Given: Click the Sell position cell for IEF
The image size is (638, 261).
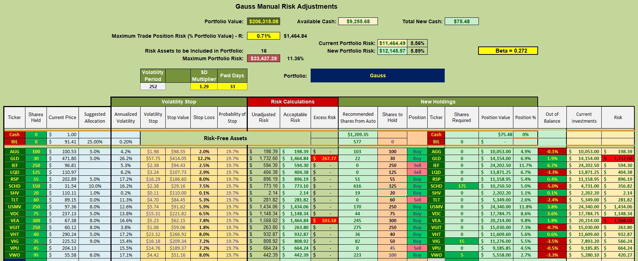Looking at the screenshot, I should coord(417,165).
